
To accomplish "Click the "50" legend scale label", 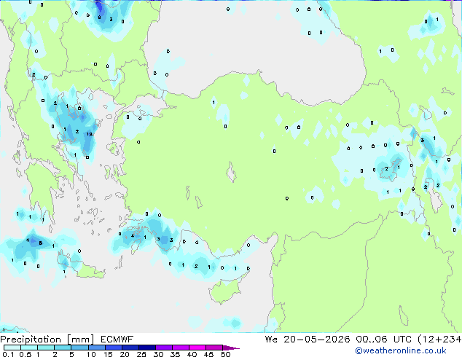I will [225, 354].
